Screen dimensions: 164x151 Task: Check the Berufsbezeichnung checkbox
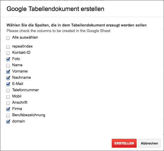pos(8,115)
